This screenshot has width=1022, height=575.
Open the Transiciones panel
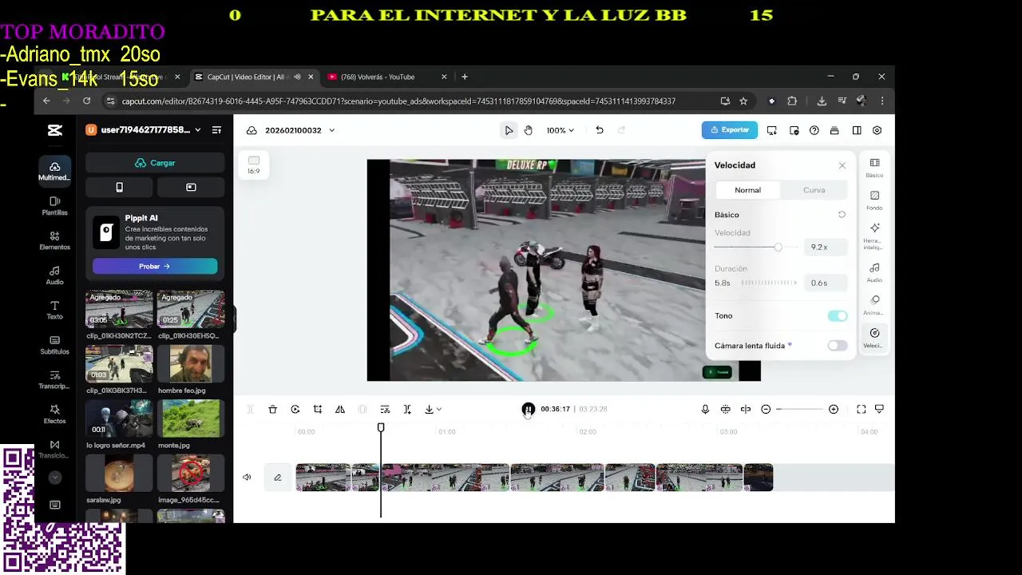54,449
